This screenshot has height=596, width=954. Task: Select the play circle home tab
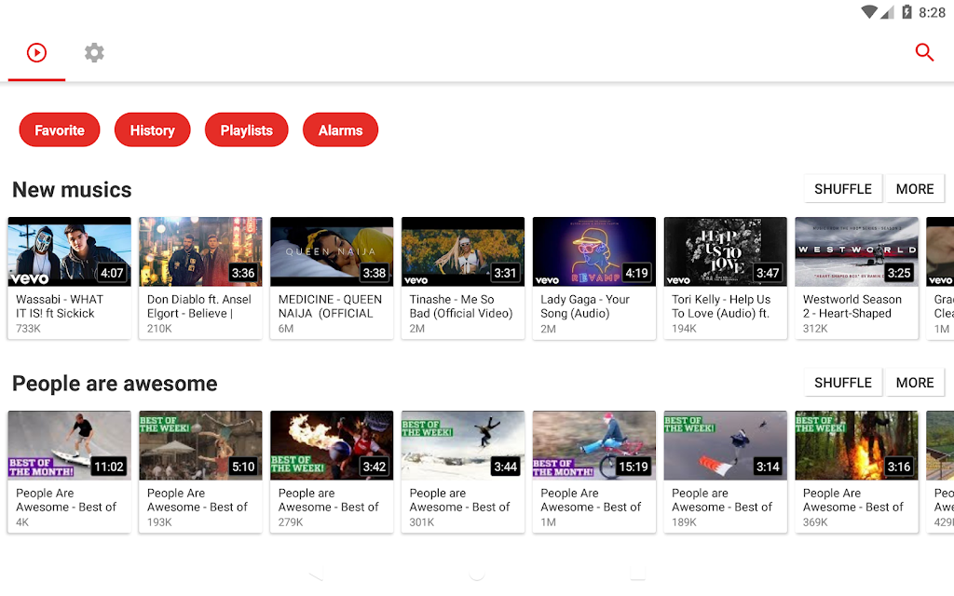[36, 52]
